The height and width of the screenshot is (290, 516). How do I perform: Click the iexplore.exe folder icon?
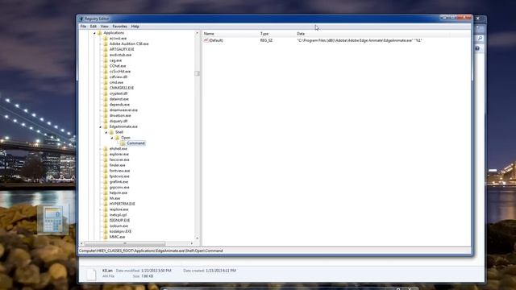106,209
